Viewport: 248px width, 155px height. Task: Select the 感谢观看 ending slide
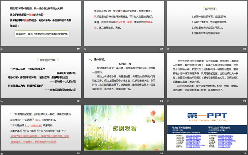click(124, 128)
